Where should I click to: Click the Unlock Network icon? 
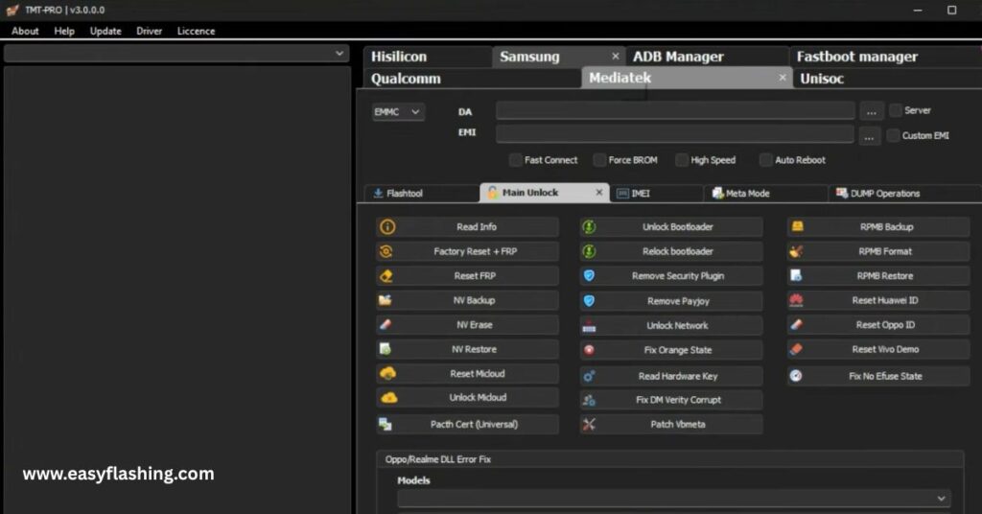tap(589, 325)
